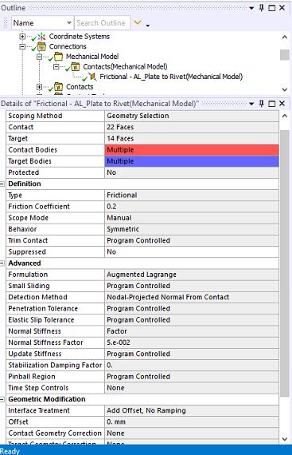Click the Search Outline field

[101, 23]
